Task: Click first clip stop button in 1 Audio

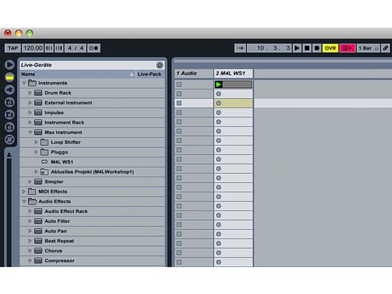Action: [x=179, y=85]
